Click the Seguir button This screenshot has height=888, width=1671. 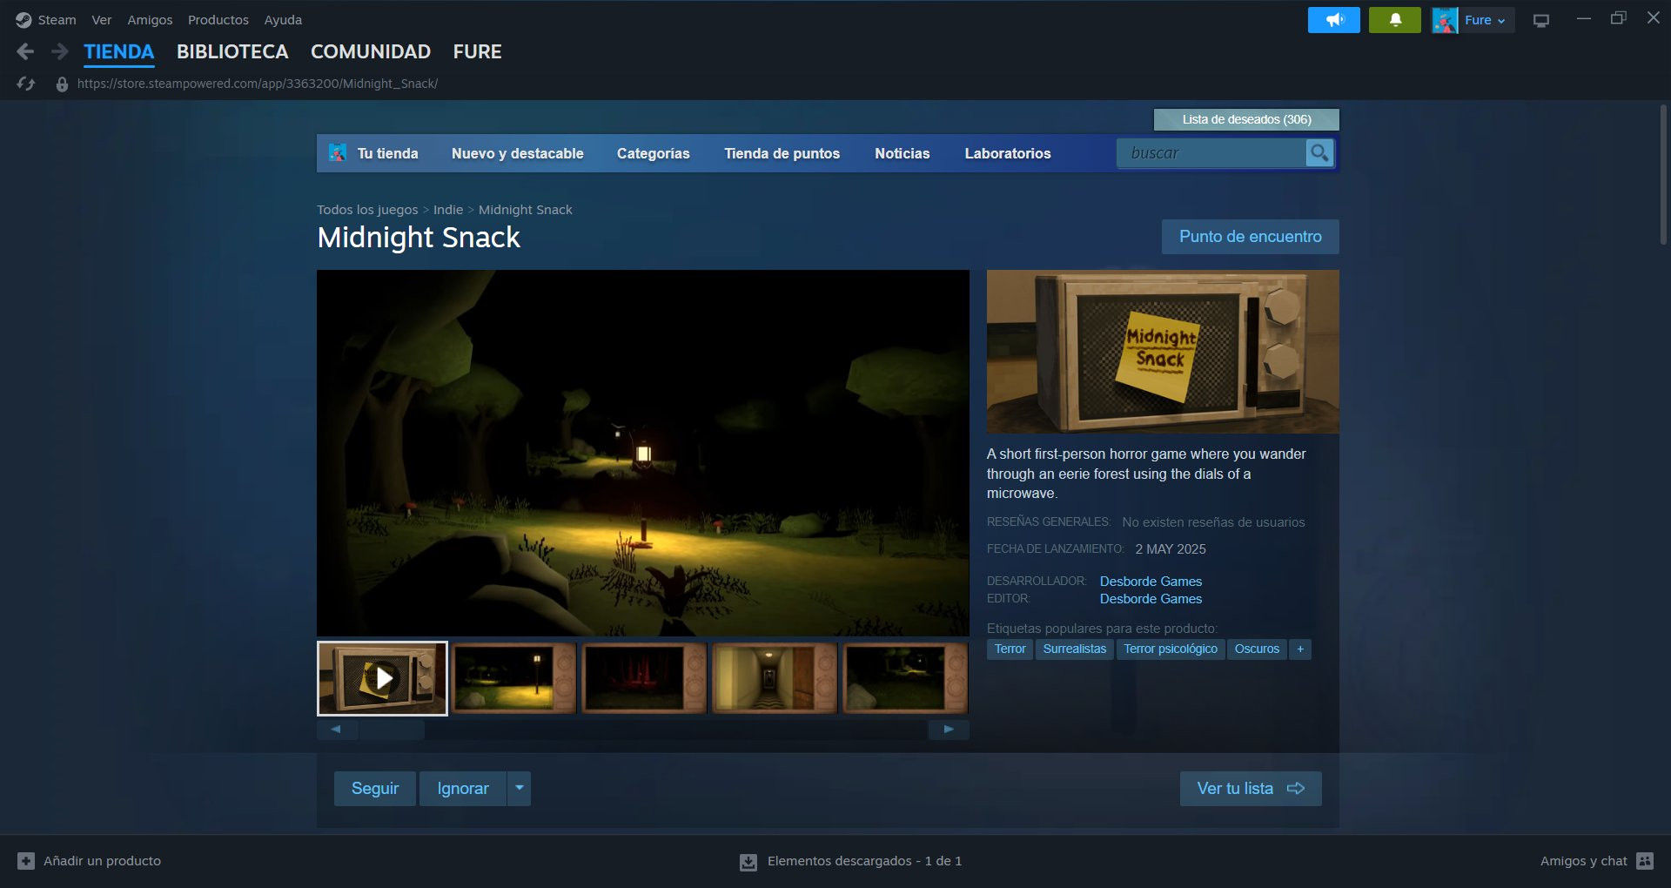coord(375,789)
